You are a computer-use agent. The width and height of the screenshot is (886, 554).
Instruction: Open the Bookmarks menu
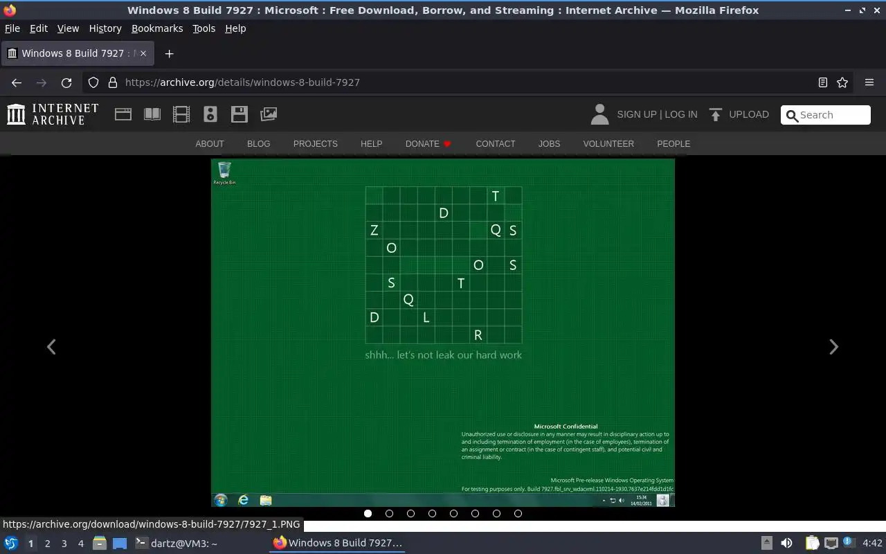tap(157, 28)
